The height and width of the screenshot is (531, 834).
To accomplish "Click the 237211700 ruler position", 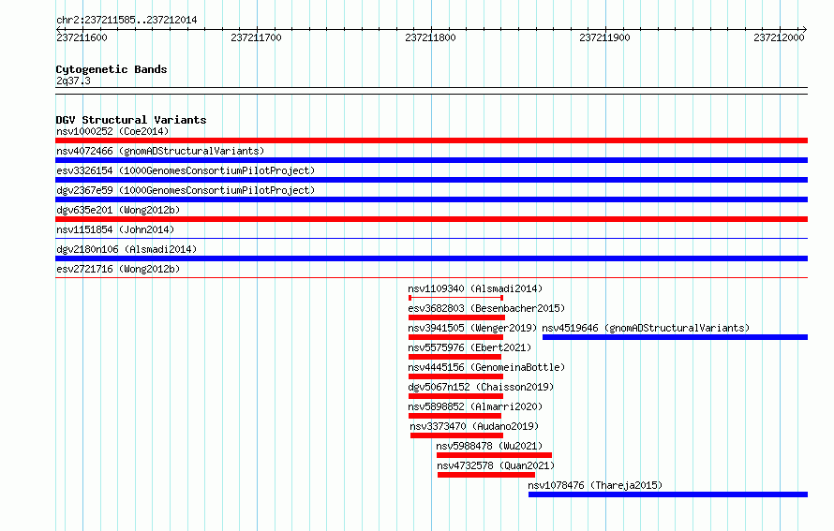I will pyautogui.click(x=257, y=37).
